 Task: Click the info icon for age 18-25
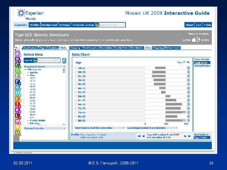point(189,68)
